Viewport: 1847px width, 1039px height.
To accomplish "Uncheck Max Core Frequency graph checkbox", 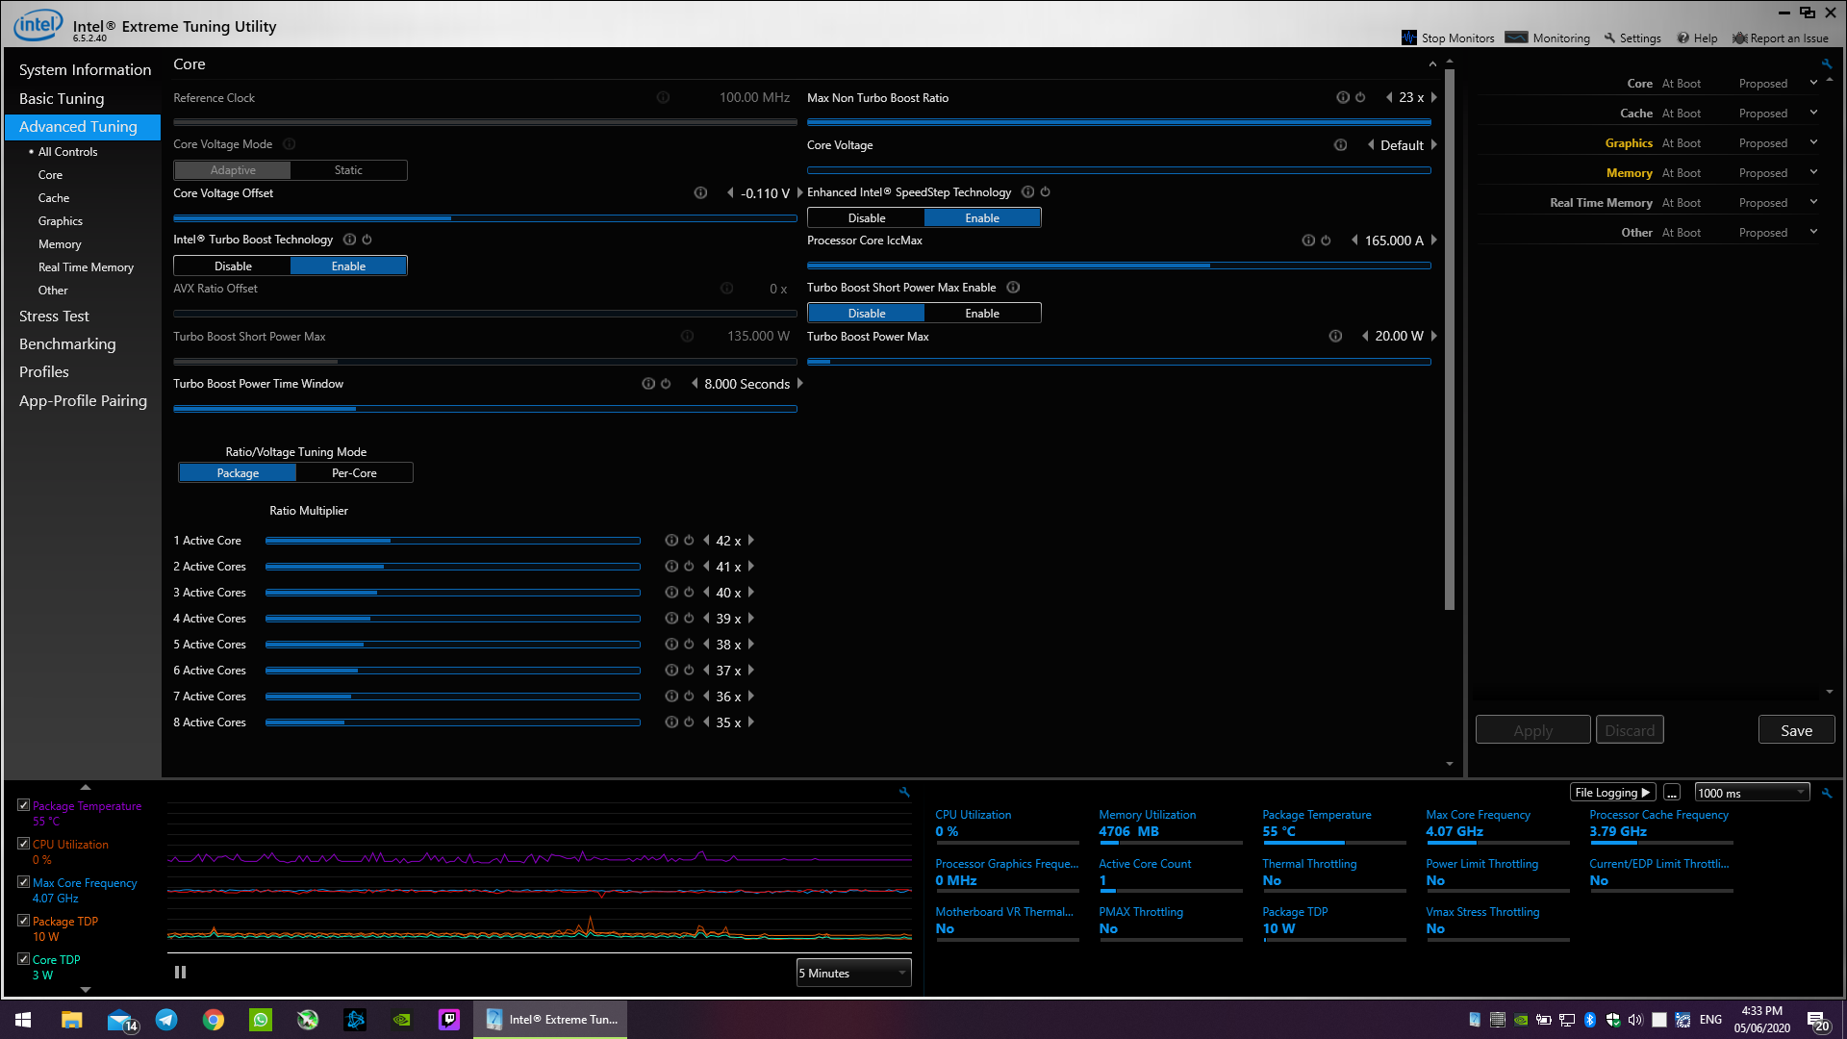I will 24,882.
